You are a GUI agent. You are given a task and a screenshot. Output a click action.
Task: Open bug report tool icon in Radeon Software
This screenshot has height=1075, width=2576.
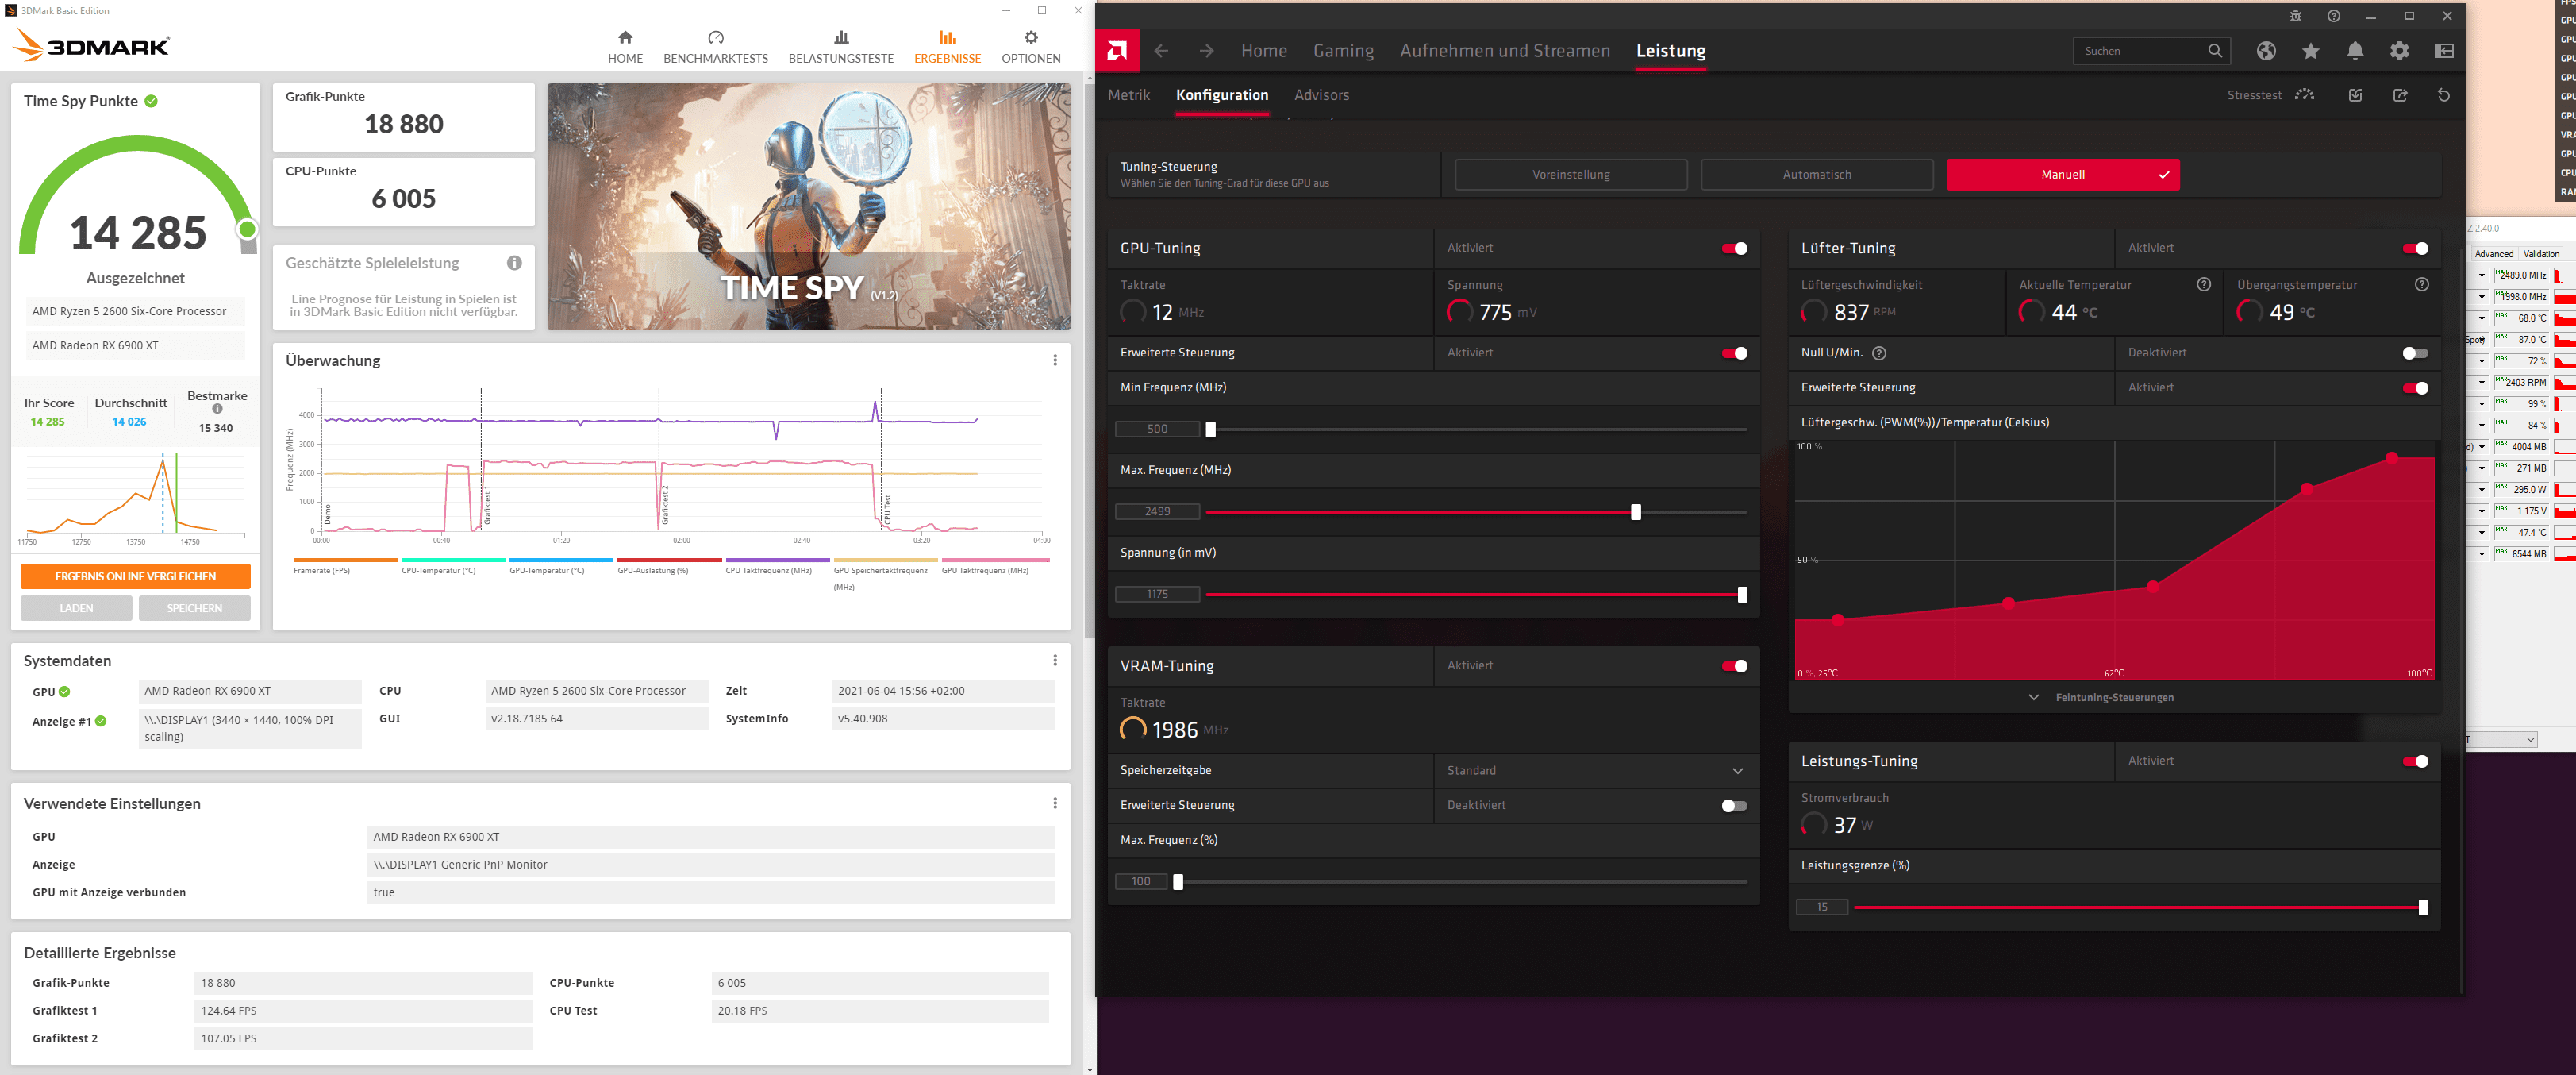[x=2295, y=16]
